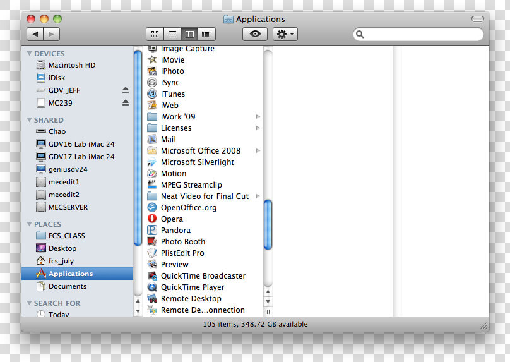Go forward with the right arrow button

coord(51,34)
